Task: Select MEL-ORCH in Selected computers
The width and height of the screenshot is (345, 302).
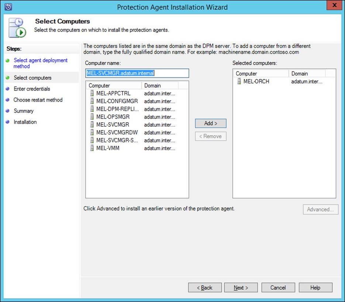Action: click(256, 81)
